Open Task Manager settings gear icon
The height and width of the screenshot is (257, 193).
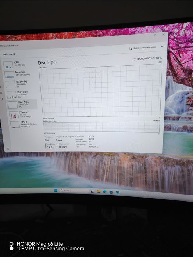(x=8, y=149)
